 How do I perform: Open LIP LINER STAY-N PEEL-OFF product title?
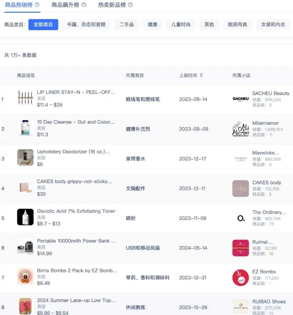tap(76, 92)
